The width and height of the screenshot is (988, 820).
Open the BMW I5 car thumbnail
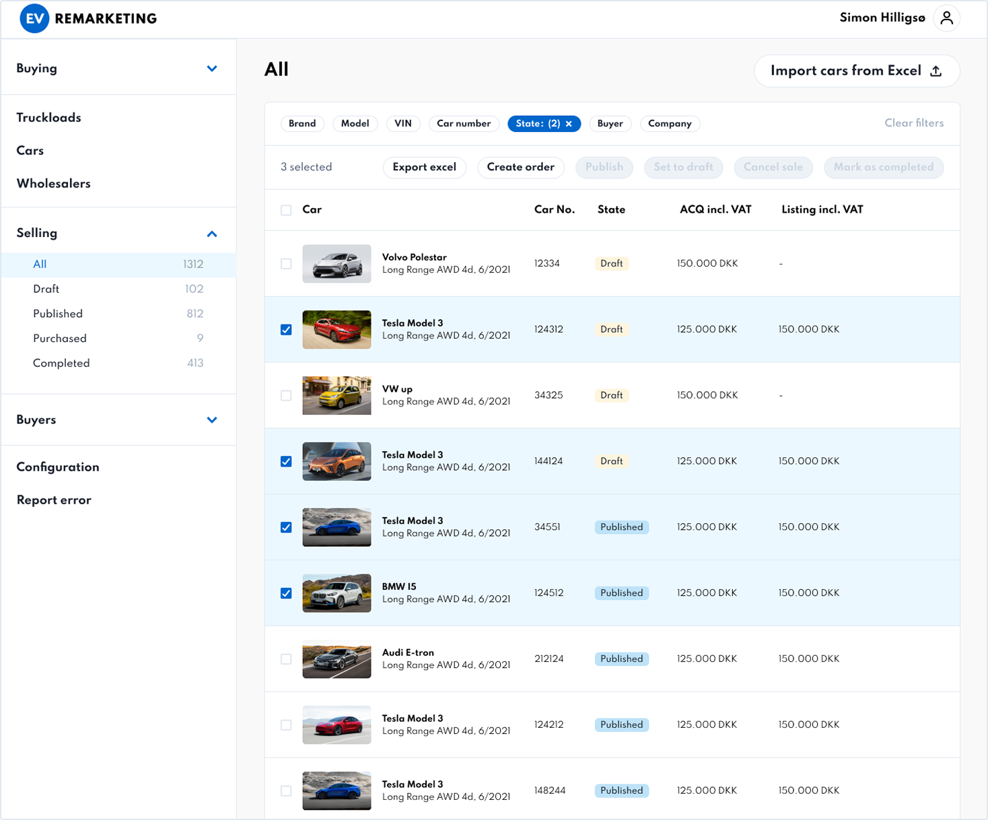point(337,593)
